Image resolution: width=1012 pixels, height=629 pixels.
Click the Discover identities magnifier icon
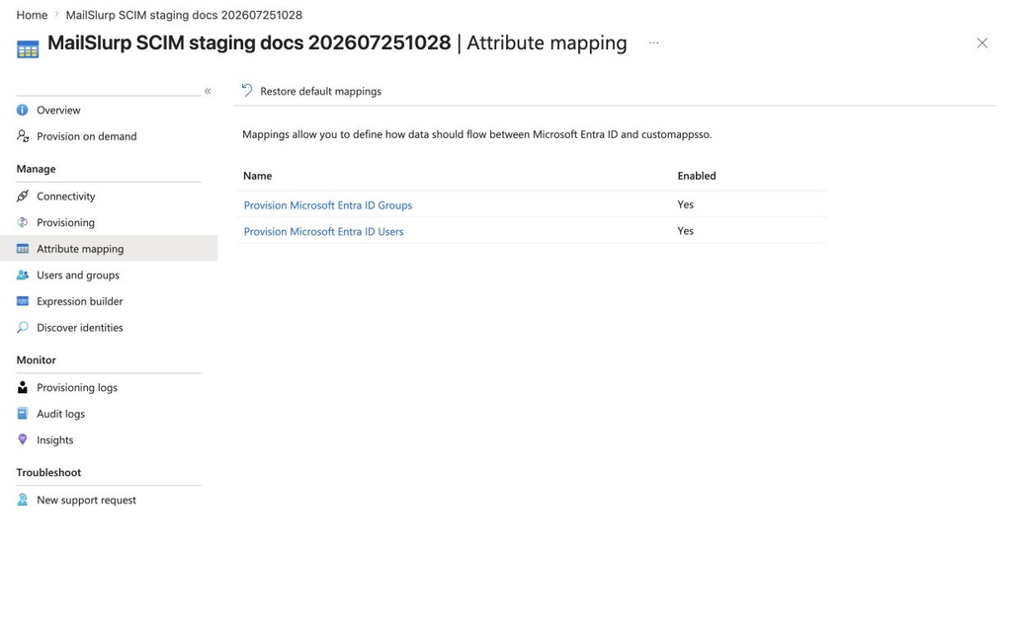pyautogui.click(x=23, y=328)
